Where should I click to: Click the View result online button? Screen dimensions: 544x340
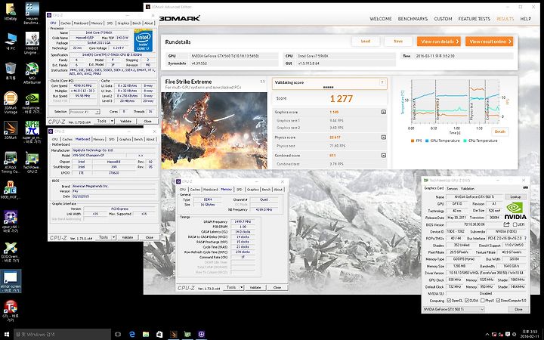[x=489, y=42]
